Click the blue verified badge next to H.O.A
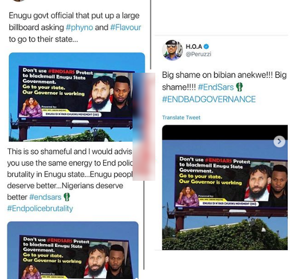 tap(206, 46)
